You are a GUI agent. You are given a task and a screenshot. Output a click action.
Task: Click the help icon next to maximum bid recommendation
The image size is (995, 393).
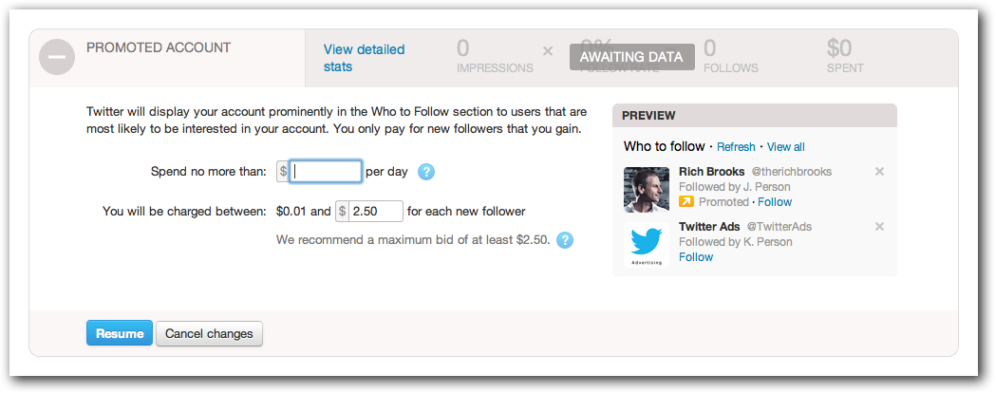[565, 240]
